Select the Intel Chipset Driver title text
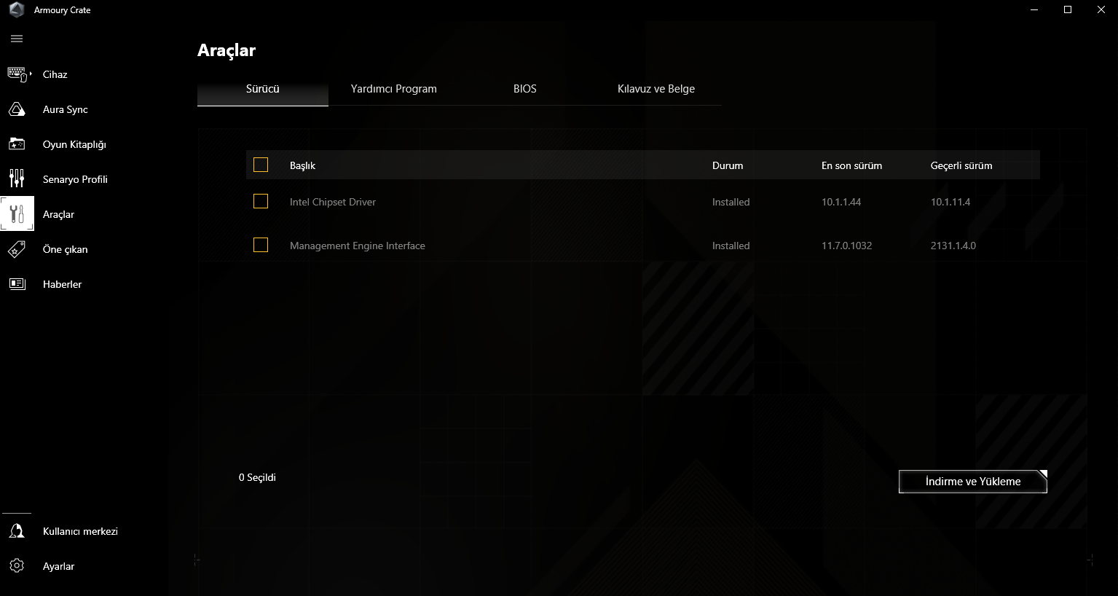The height and width of the screenshot is (596, 1118). [333, 202]
